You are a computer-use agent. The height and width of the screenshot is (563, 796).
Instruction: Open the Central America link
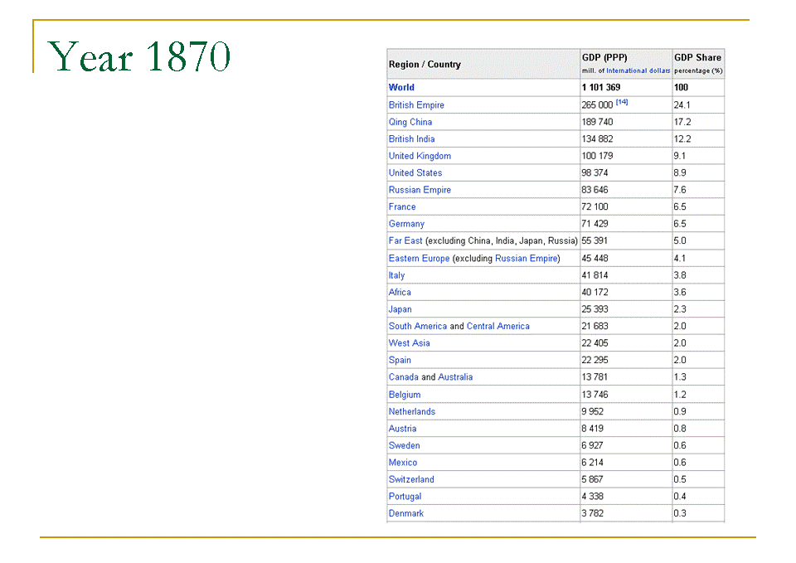pyautogui.click(x=498, y=327)
